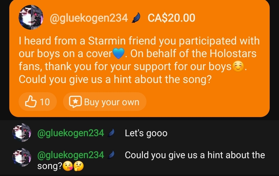
Task: Click the blue feather badge beside CA$20.00
Action: coord(136,18)
